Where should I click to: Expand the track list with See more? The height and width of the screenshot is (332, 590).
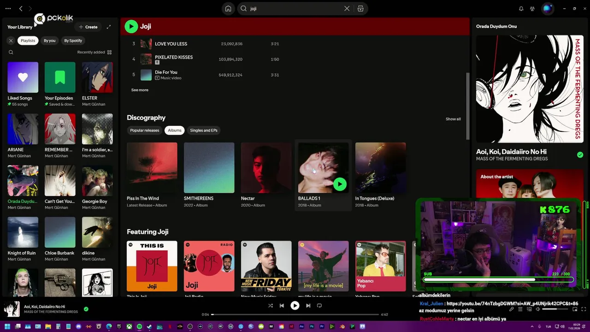[140, 90]
